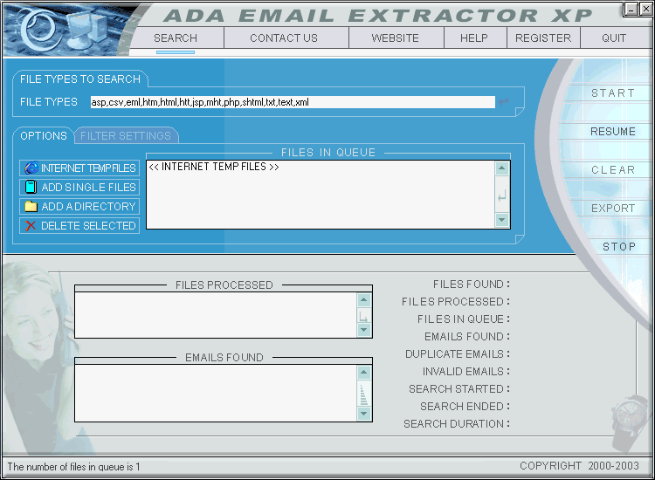Image resolution: width=655 pixels, height=480 pixels.
Task: Click the red X icon beside Delete Selected
Action: pos(31,226)
